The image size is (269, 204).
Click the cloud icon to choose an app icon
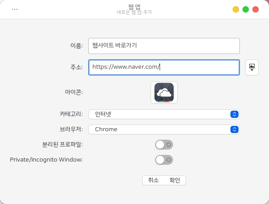point(164,92)
